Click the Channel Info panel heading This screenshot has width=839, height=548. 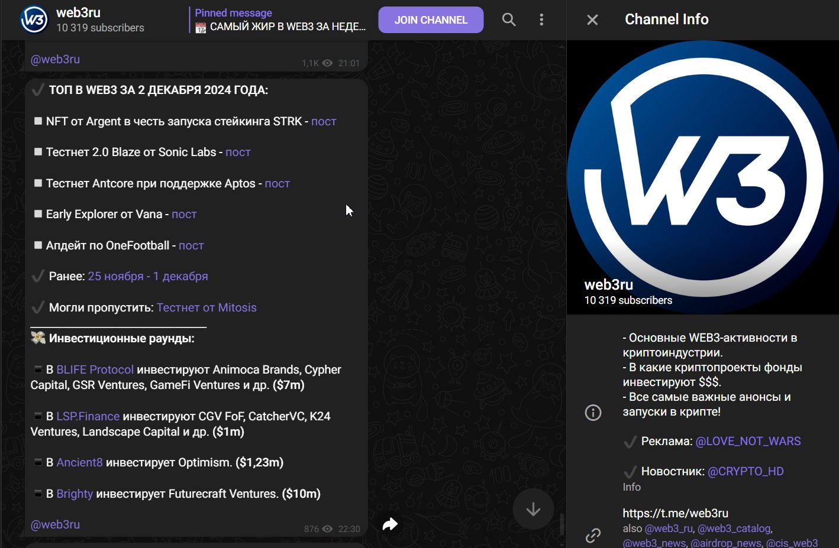tap(666, 20)
